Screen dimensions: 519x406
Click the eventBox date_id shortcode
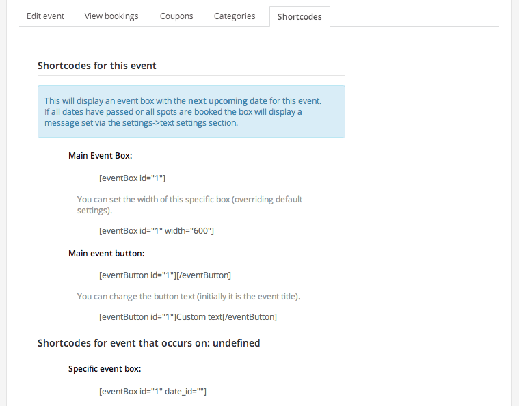tap(152, 391)
